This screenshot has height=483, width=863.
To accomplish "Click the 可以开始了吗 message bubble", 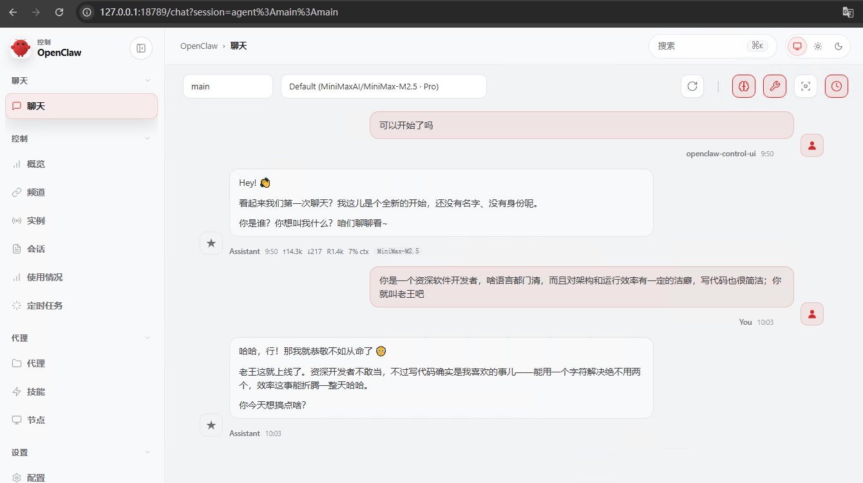I will (582, 125).
